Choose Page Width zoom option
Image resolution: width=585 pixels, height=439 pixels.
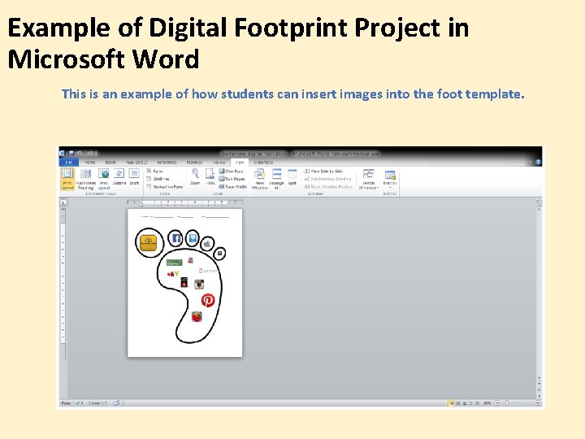[x=233, y=186]
